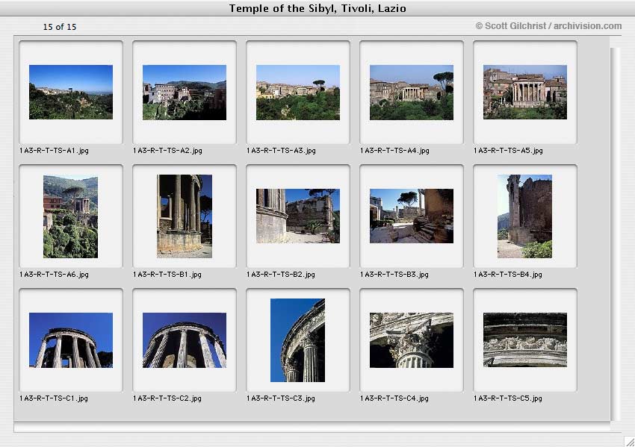Click the filename 1A3-R-T-TS-A6.jpg
The image size is (635, 447).
coord(54,275)
